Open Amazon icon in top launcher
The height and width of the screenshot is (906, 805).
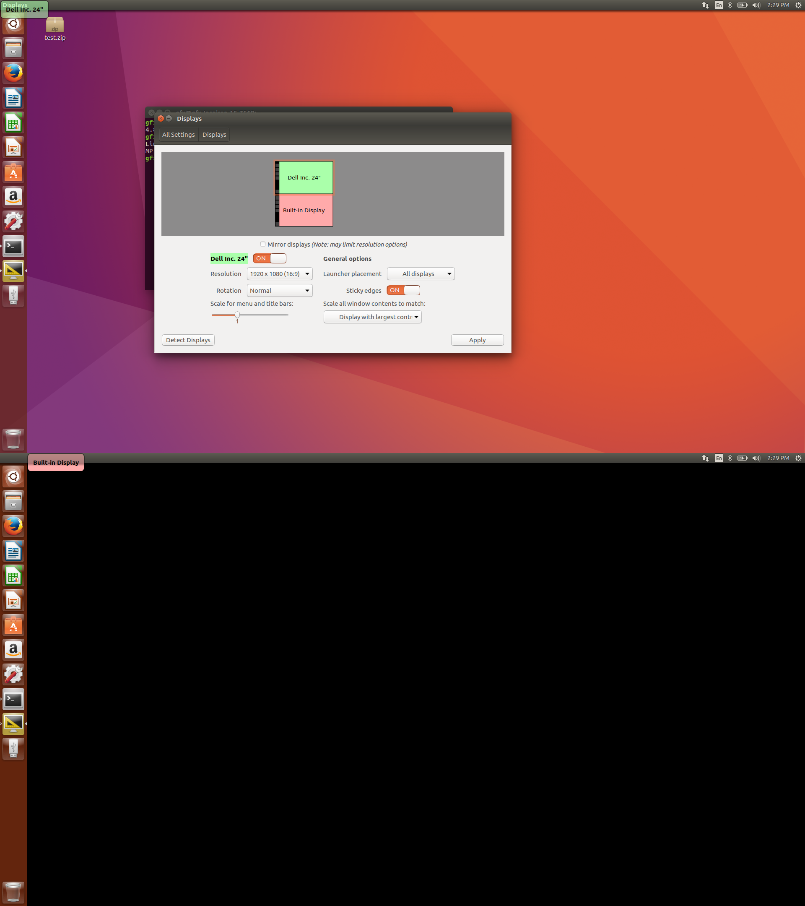tap(13, 196)
